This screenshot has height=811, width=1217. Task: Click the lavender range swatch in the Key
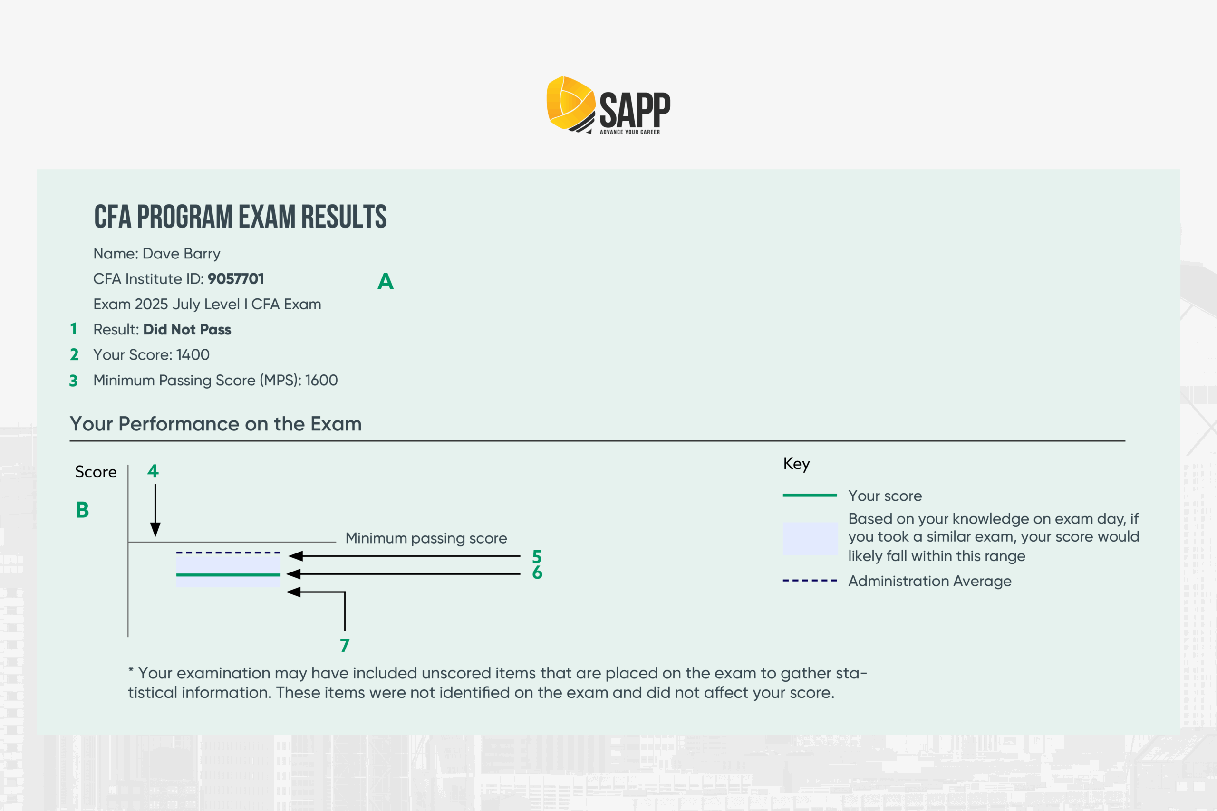pos(810,539)
